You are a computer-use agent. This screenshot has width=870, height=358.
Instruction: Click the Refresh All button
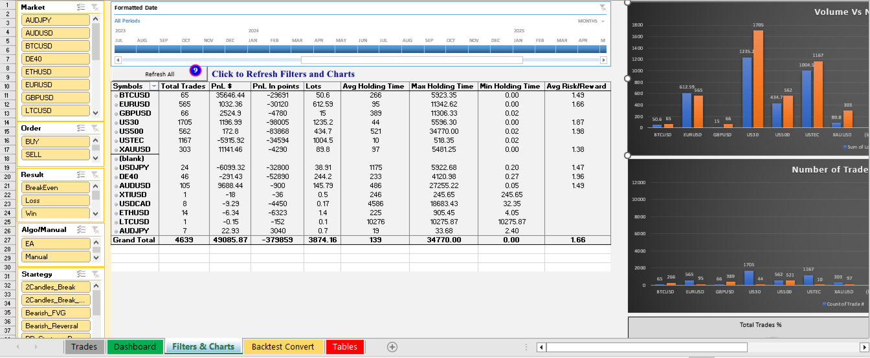tap(159, 74)
